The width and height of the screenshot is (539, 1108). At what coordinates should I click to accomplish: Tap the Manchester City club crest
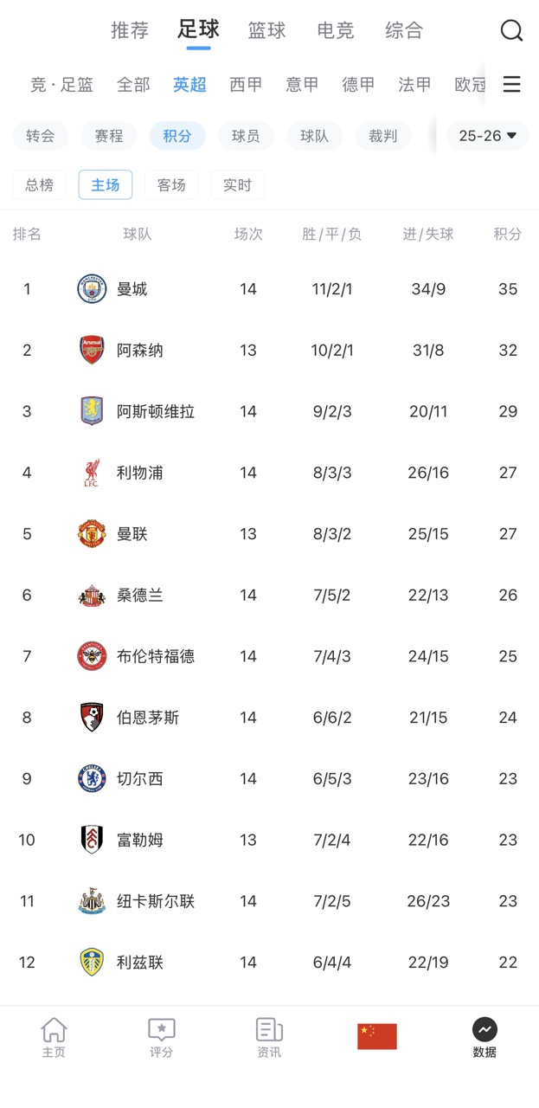[92, 289]
